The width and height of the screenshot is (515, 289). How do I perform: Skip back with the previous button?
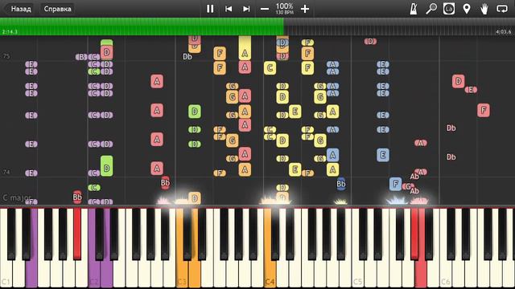coord(229,9)
